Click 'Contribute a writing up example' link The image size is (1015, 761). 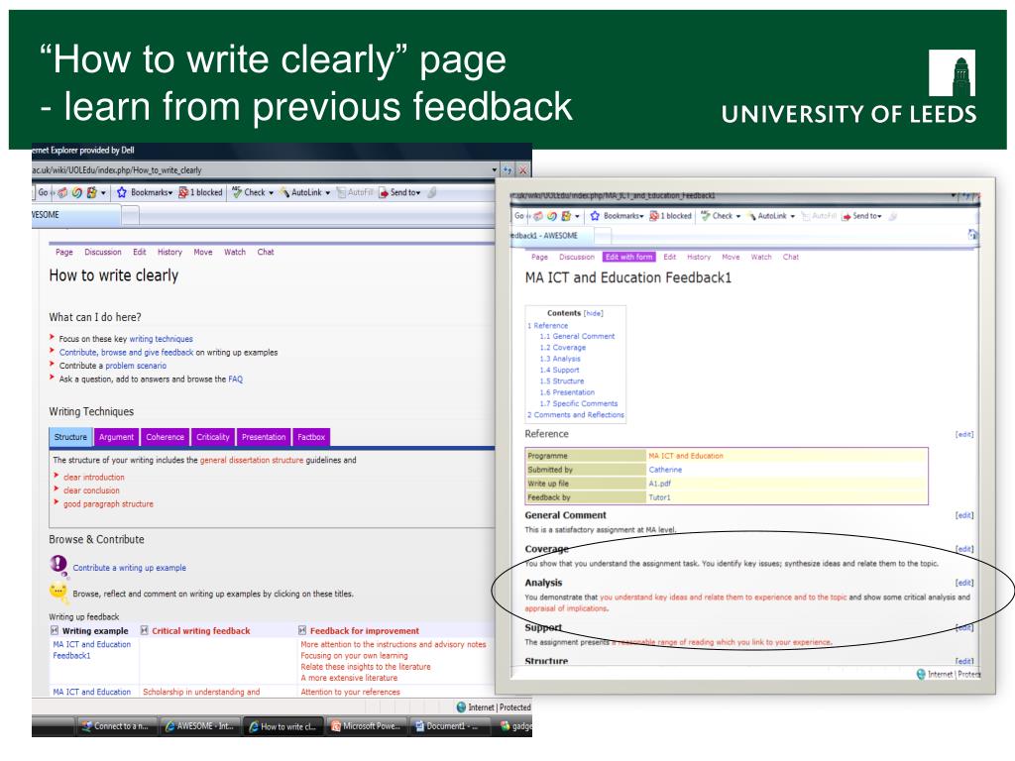click(130, 568)
